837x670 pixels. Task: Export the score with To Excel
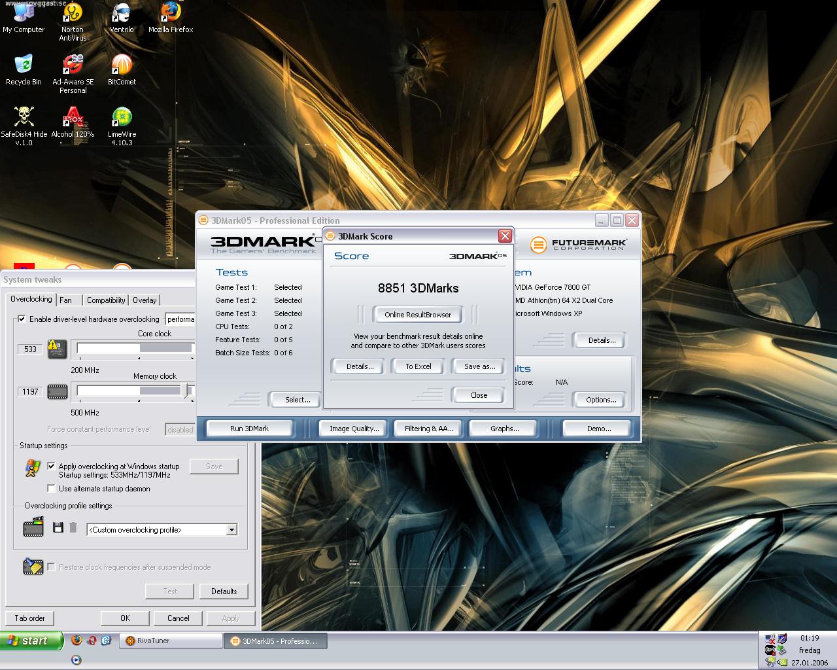pyautogui.click(x=418, y=366)
